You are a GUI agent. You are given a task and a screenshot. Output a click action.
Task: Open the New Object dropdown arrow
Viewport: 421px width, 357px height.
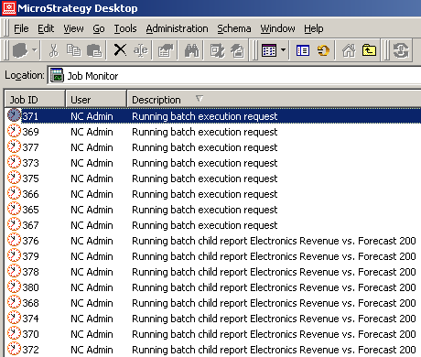tap(35, 50)
